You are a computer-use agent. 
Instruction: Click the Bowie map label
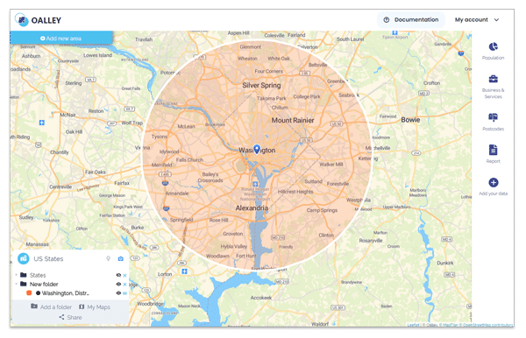tap(410, 120)
